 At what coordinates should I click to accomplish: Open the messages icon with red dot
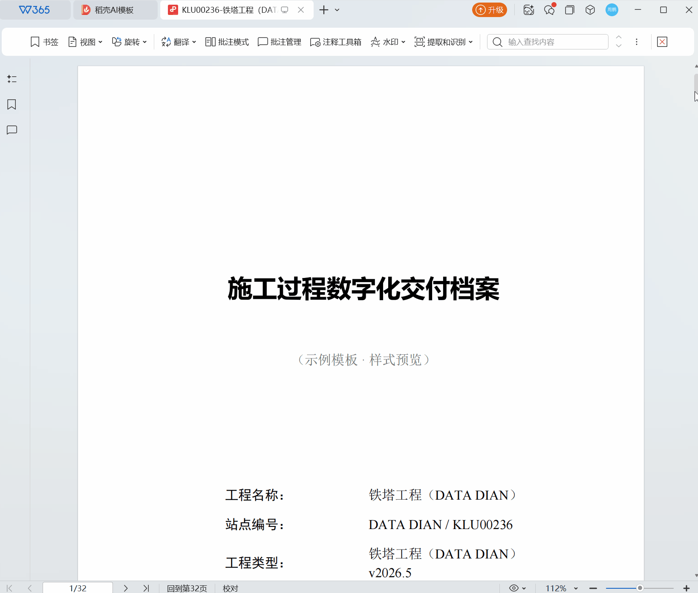point(550,9)
